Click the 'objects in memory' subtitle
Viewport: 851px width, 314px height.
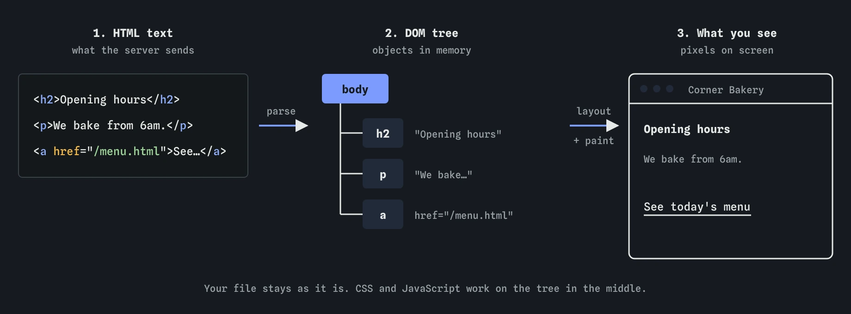[421, 50]
